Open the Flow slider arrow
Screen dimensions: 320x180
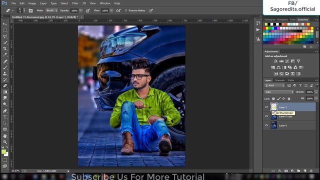tap(111, 10)
